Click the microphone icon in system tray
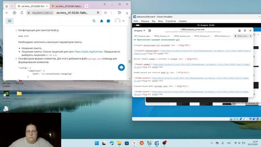The width and height of the screenshot is (261, 147). coord(223,143)
